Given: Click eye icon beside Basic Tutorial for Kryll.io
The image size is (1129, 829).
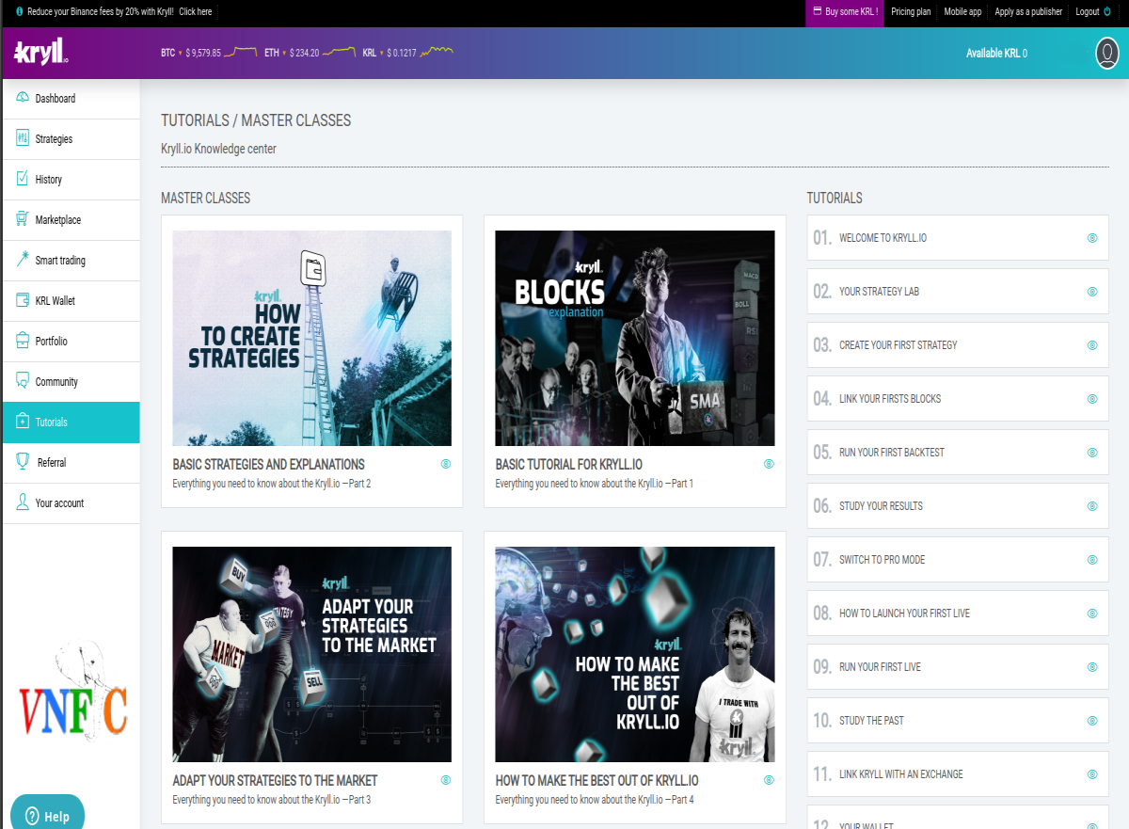Looking at the screenshot, I should click(x=769, y=464).
